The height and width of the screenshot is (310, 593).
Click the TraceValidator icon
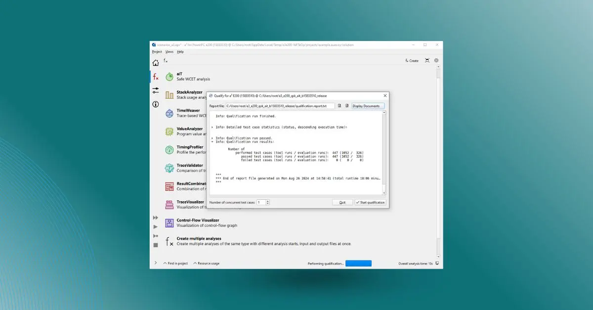tap(169, 169)
